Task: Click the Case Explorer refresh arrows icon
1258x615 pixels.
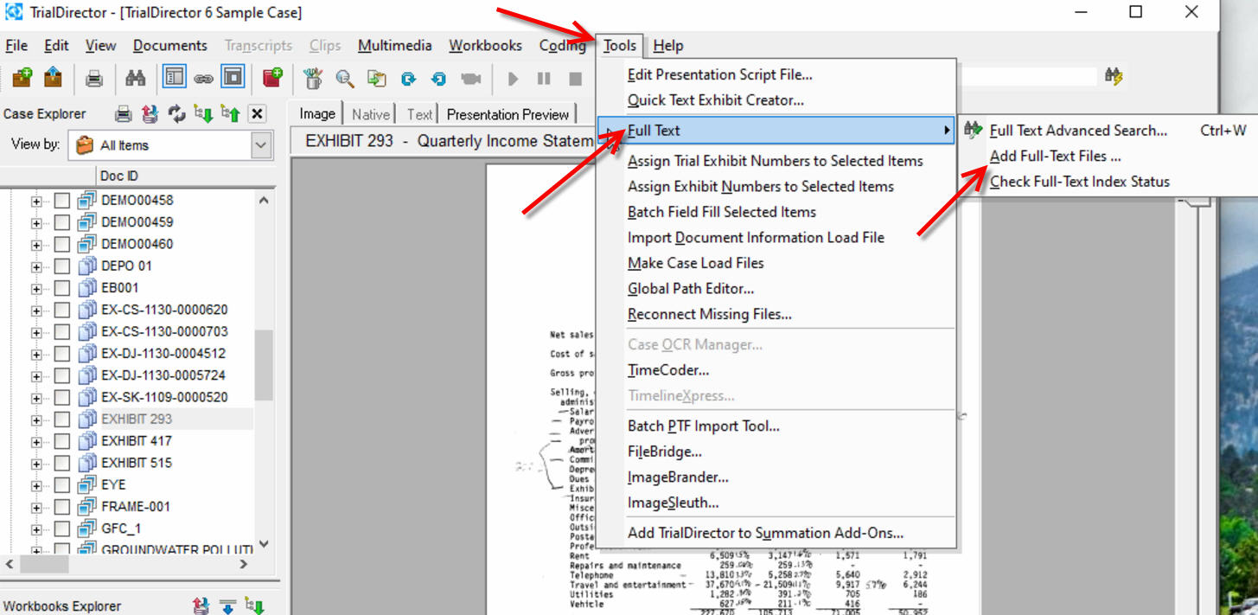Action: 176,113
